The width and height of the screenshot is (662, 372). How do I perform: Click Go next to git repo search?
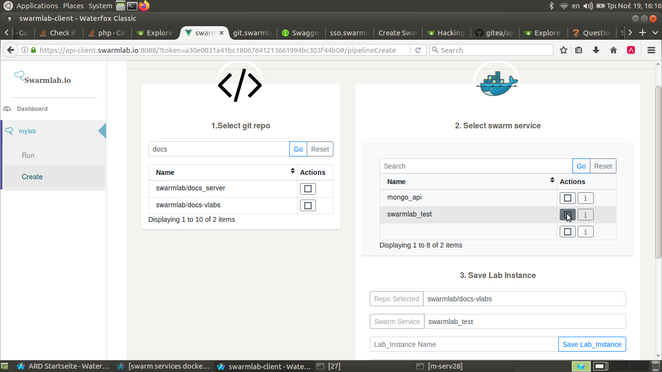point(299,149)
